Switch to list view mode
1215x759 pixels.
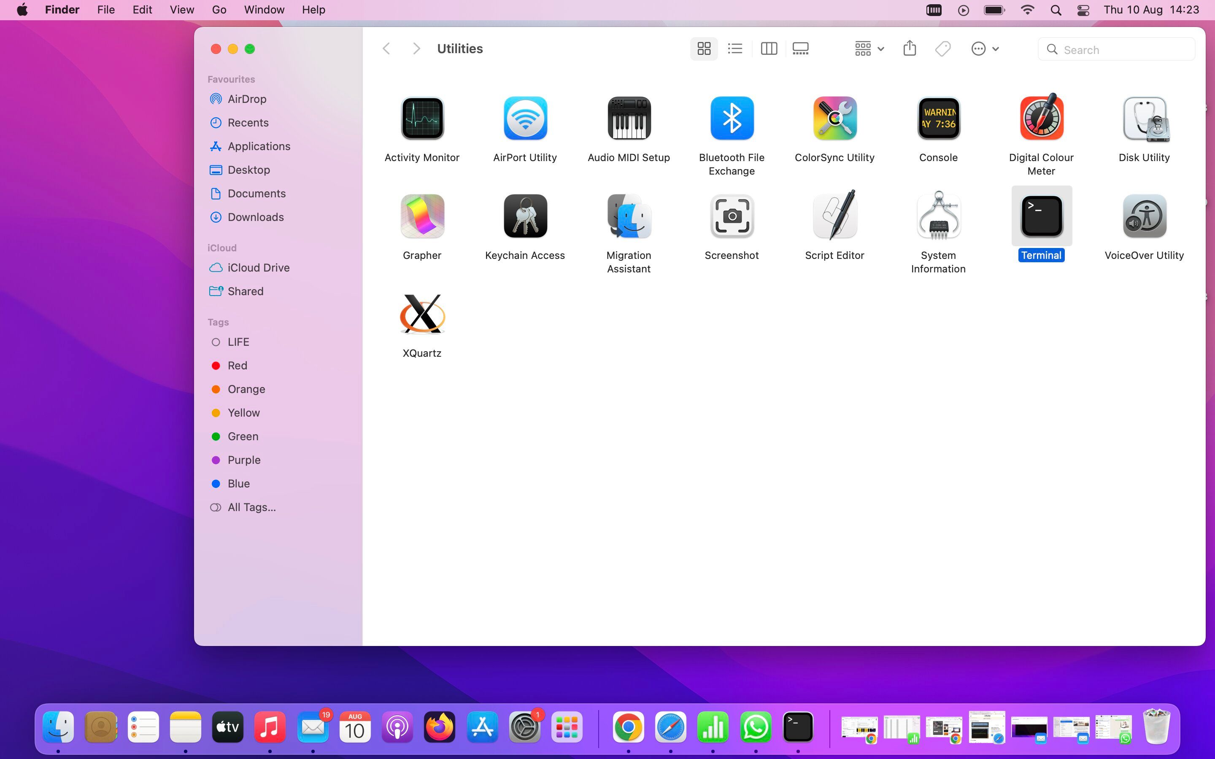(x=734, y=48)
